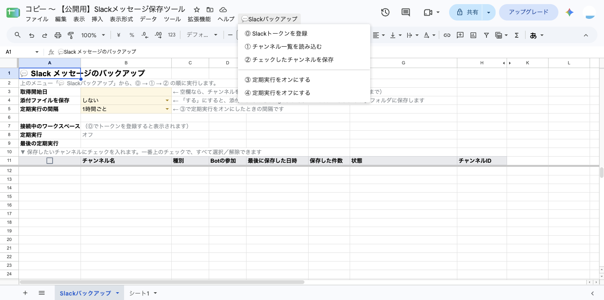The width and height of the screenshot is (604, 300).
Task: Open font family dropdown
Action: click(x=202, y=35)
